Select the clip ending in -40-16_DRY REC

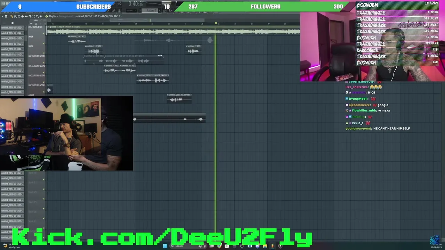(153, 80)
